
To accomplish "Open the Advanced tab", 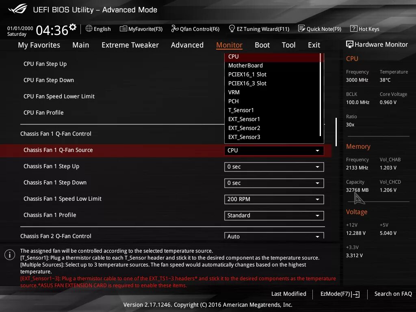I will point(187,45).
